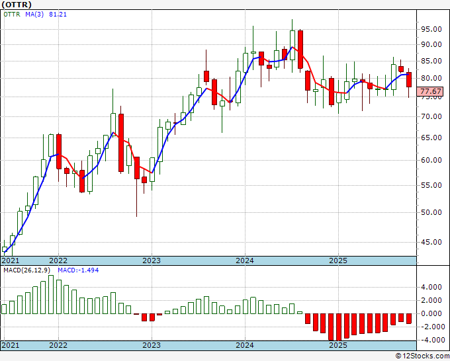Click the tall red candle below 95.00 in 2024
The width and height of the screenshot is (450, 361).
pyautogui.click(x=300, y=50)
